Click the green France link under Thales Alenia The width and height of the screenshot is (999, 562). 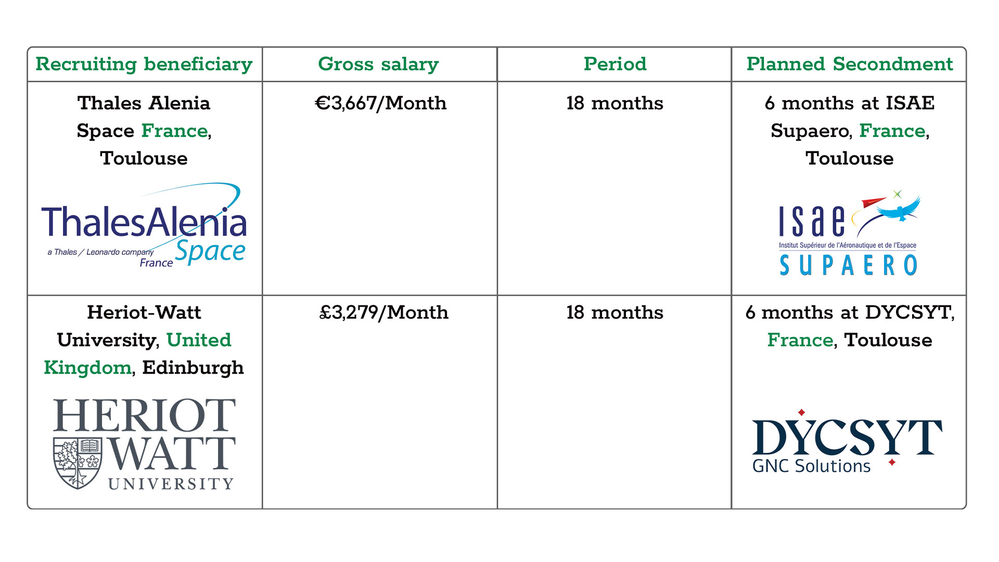coord(174,131)
